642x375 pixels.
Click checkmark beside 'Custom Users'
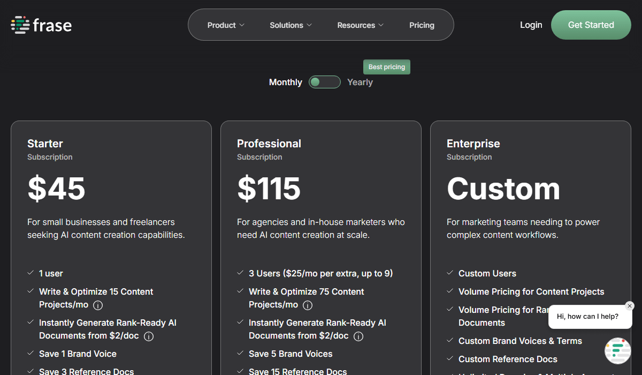pyautogui.click(x=450, y=273)
